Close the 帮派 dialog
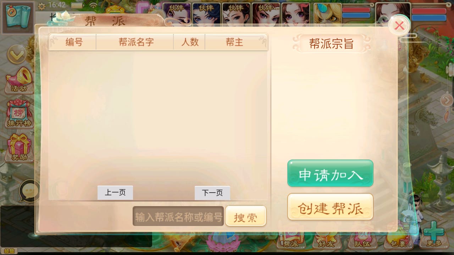The image size is (454, 255). 399,25
